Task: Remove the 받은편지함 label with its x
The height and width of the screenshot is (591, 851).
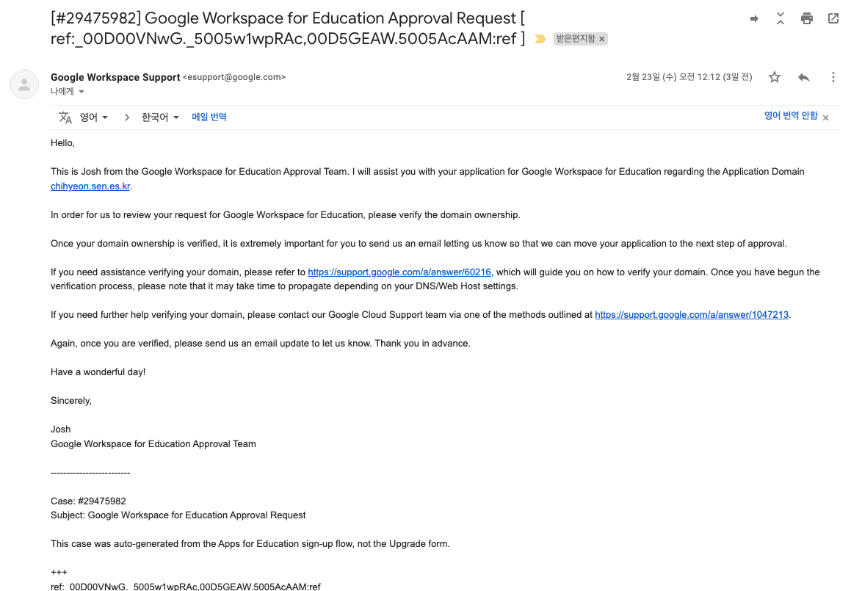Action: (601, 39)
